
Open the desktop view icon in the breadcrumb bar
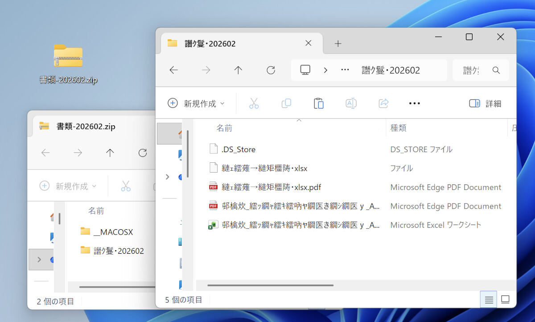(x=305, y=70)
